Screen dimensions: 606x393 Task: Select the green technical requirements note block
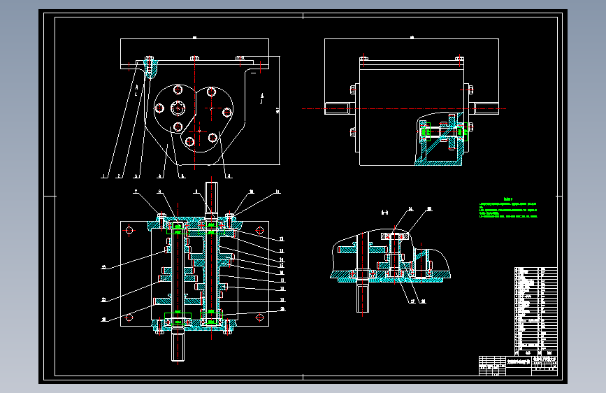pos(508,208)
